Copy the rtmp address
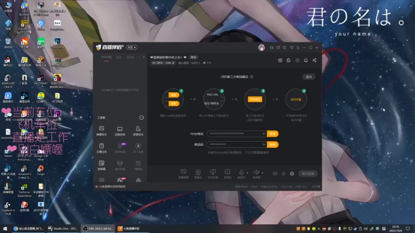The image size is (415, 233). pyautogui.click(x=273, y=134)
